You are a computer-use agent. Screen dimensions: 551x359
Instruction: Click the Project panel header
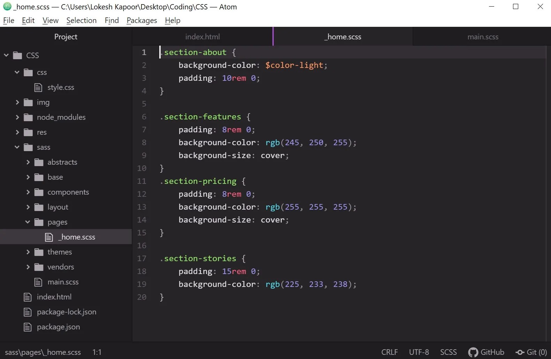tap(66, 37)
